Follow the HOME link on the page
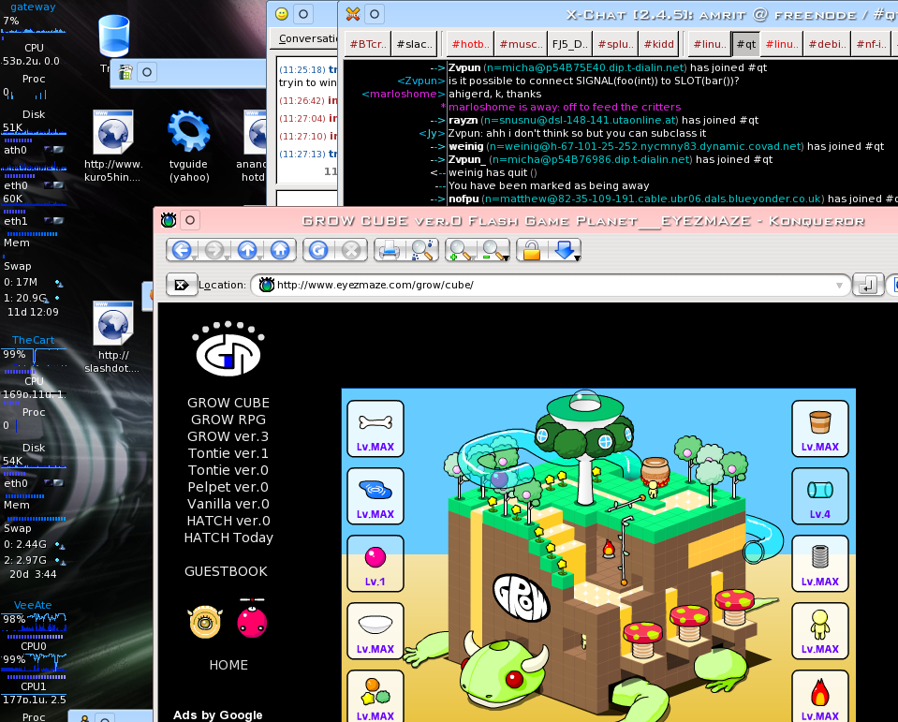Viewport: 898px width, 722px height. (228, 665)
